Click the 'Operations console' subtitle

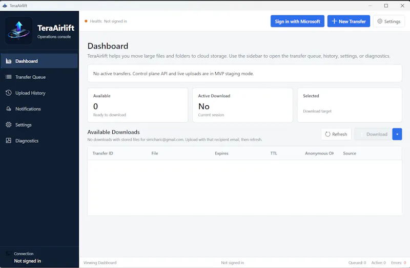click(x=54, y=37)
